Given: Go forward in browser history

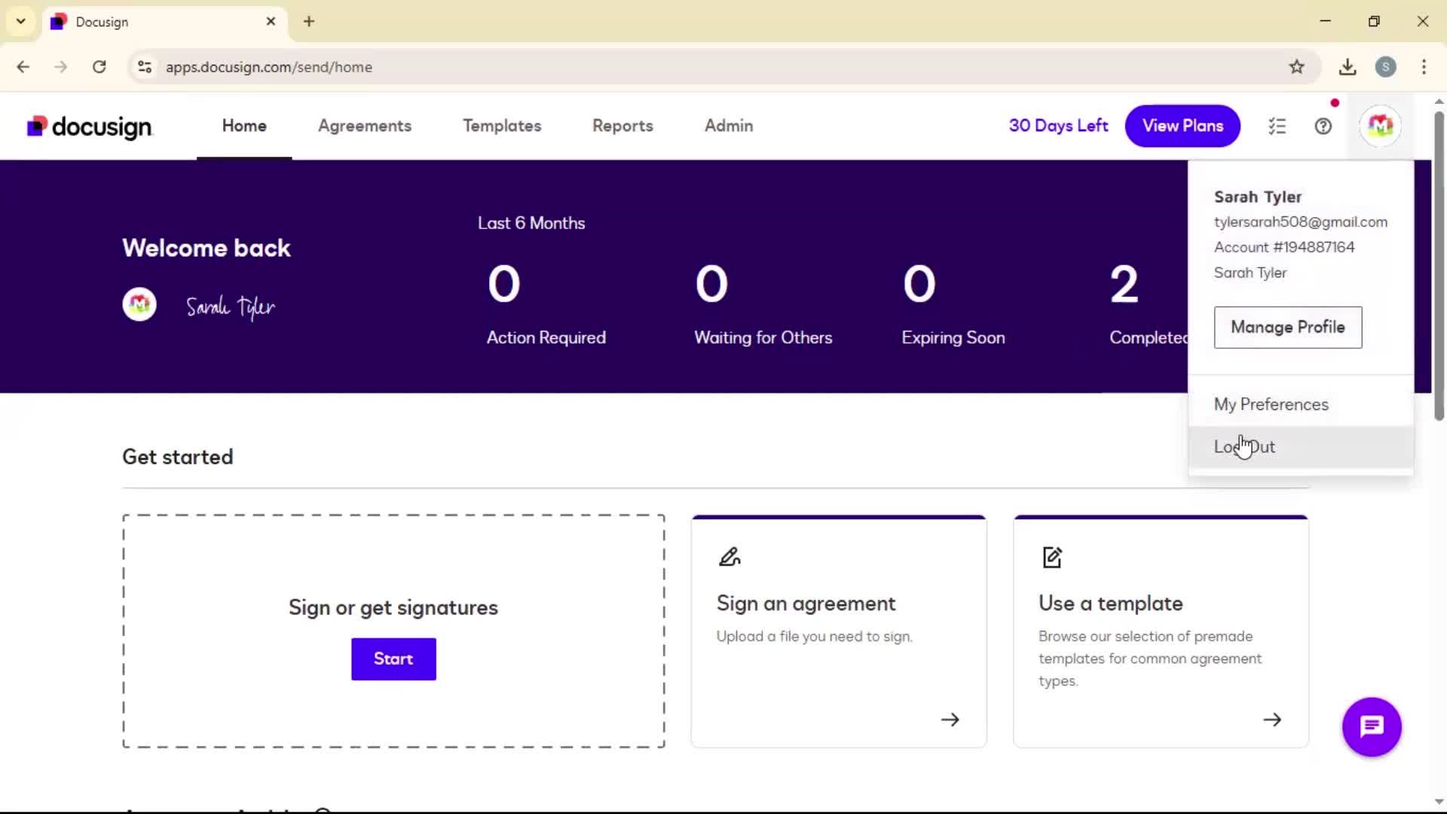Looking at the screenshot, I should (x=61, y=67).
